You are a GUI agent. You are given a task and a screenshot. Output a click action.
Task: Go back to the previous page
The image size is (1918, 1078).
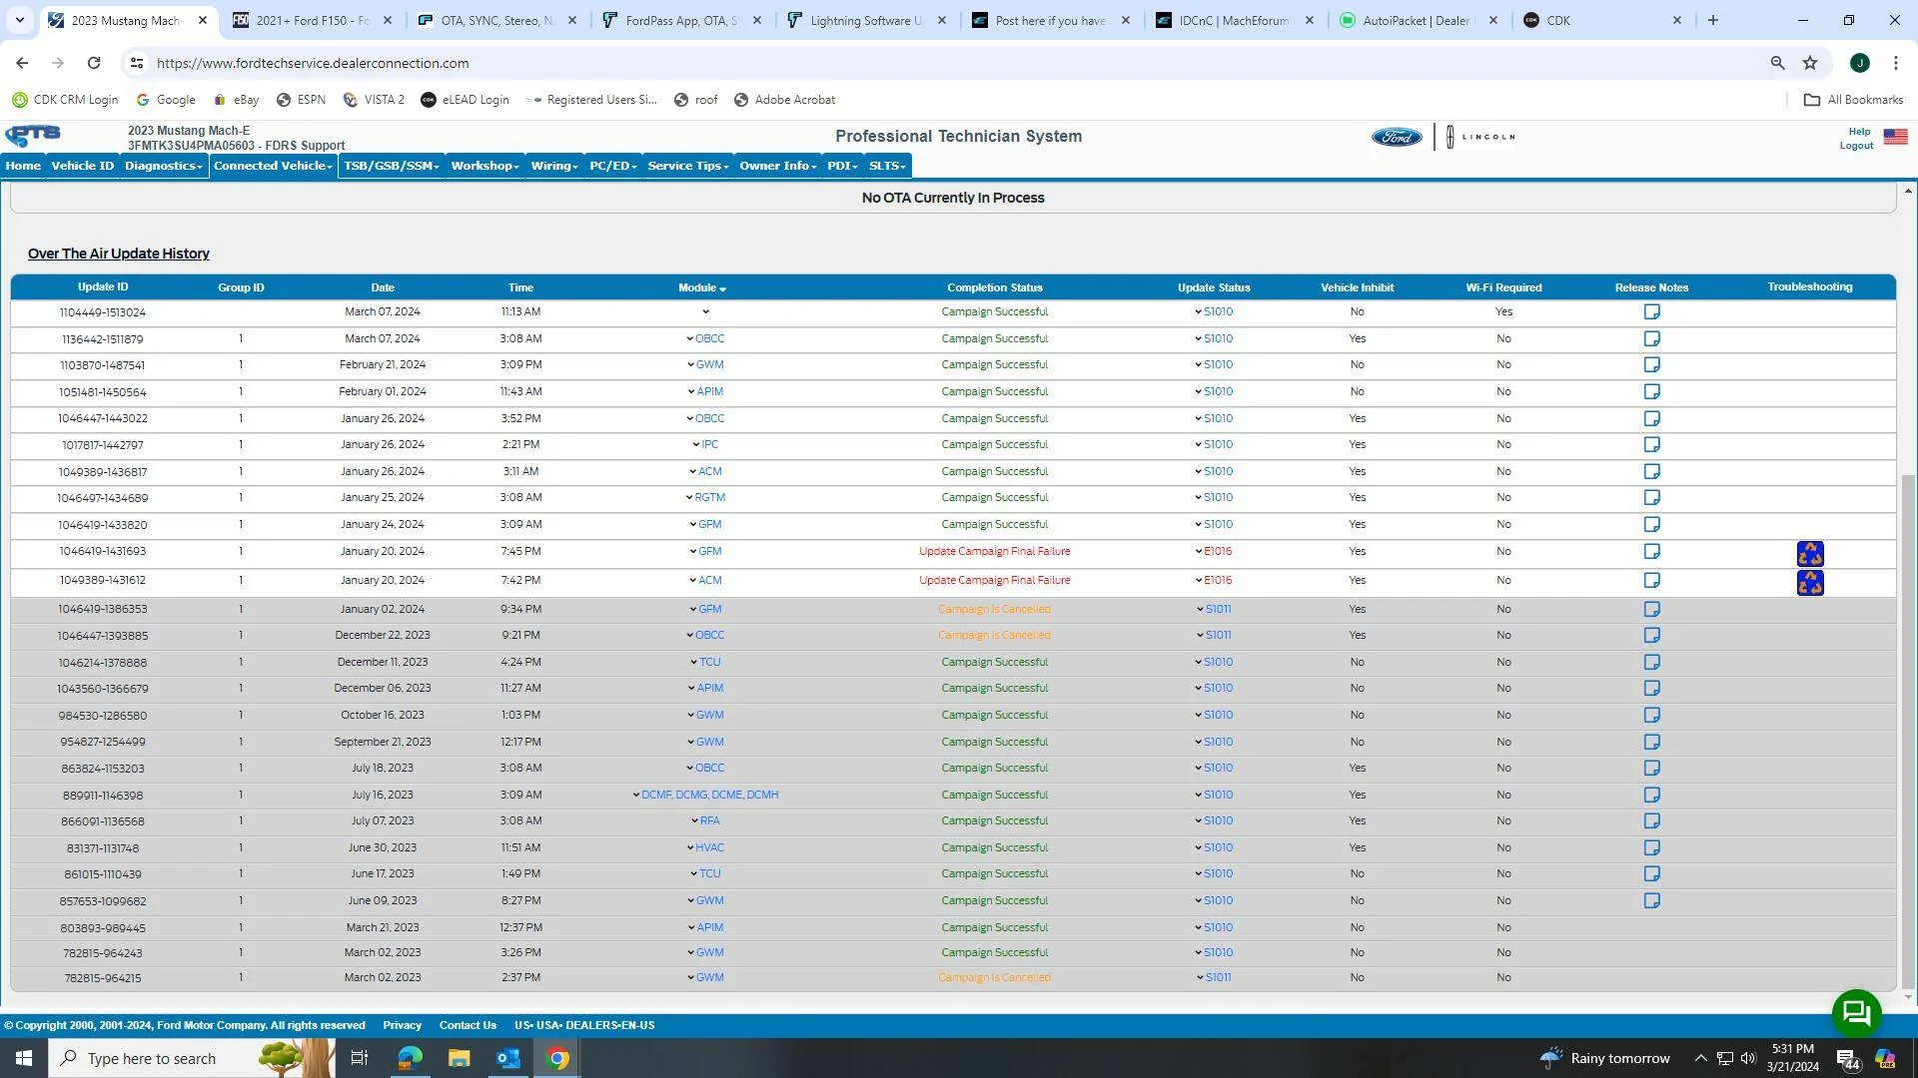(22, 63)
